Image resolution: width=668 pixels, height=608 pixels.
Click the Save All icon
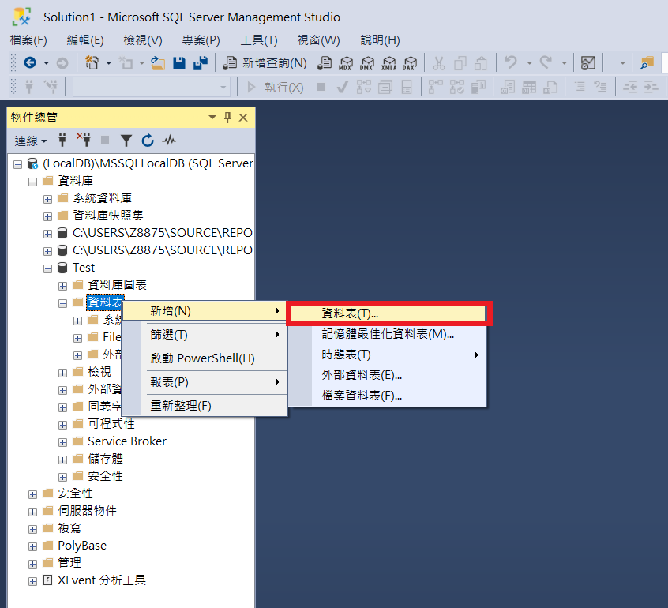coord(201,63)
